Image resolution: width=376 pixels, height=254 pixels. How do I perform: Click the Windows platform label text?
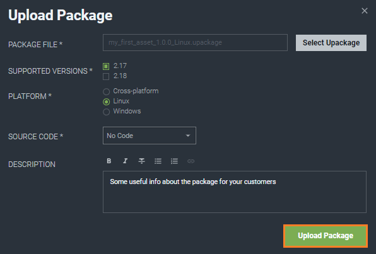127,111
